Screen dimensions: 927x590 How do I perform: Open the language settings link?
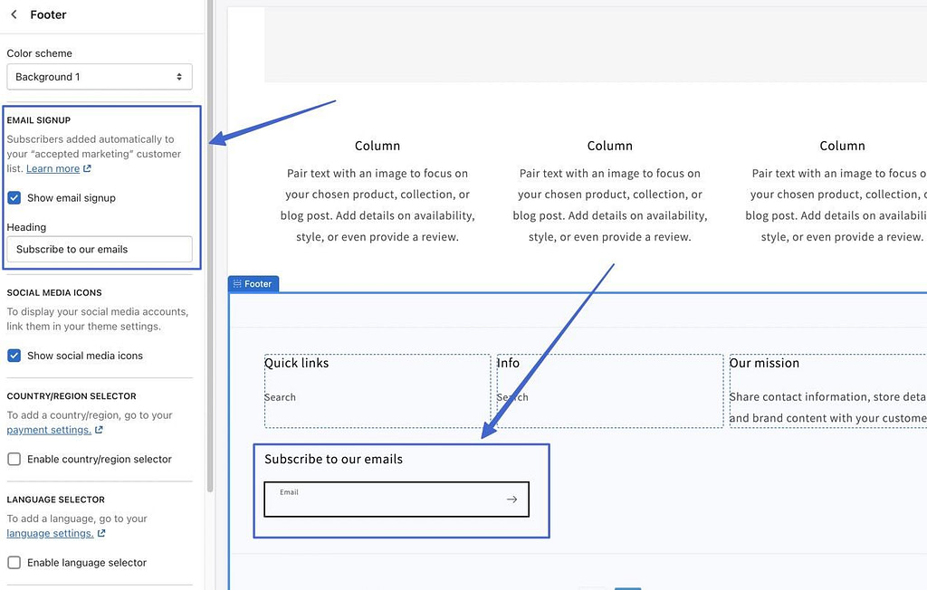pyautogui.click(x=50, y=533)
